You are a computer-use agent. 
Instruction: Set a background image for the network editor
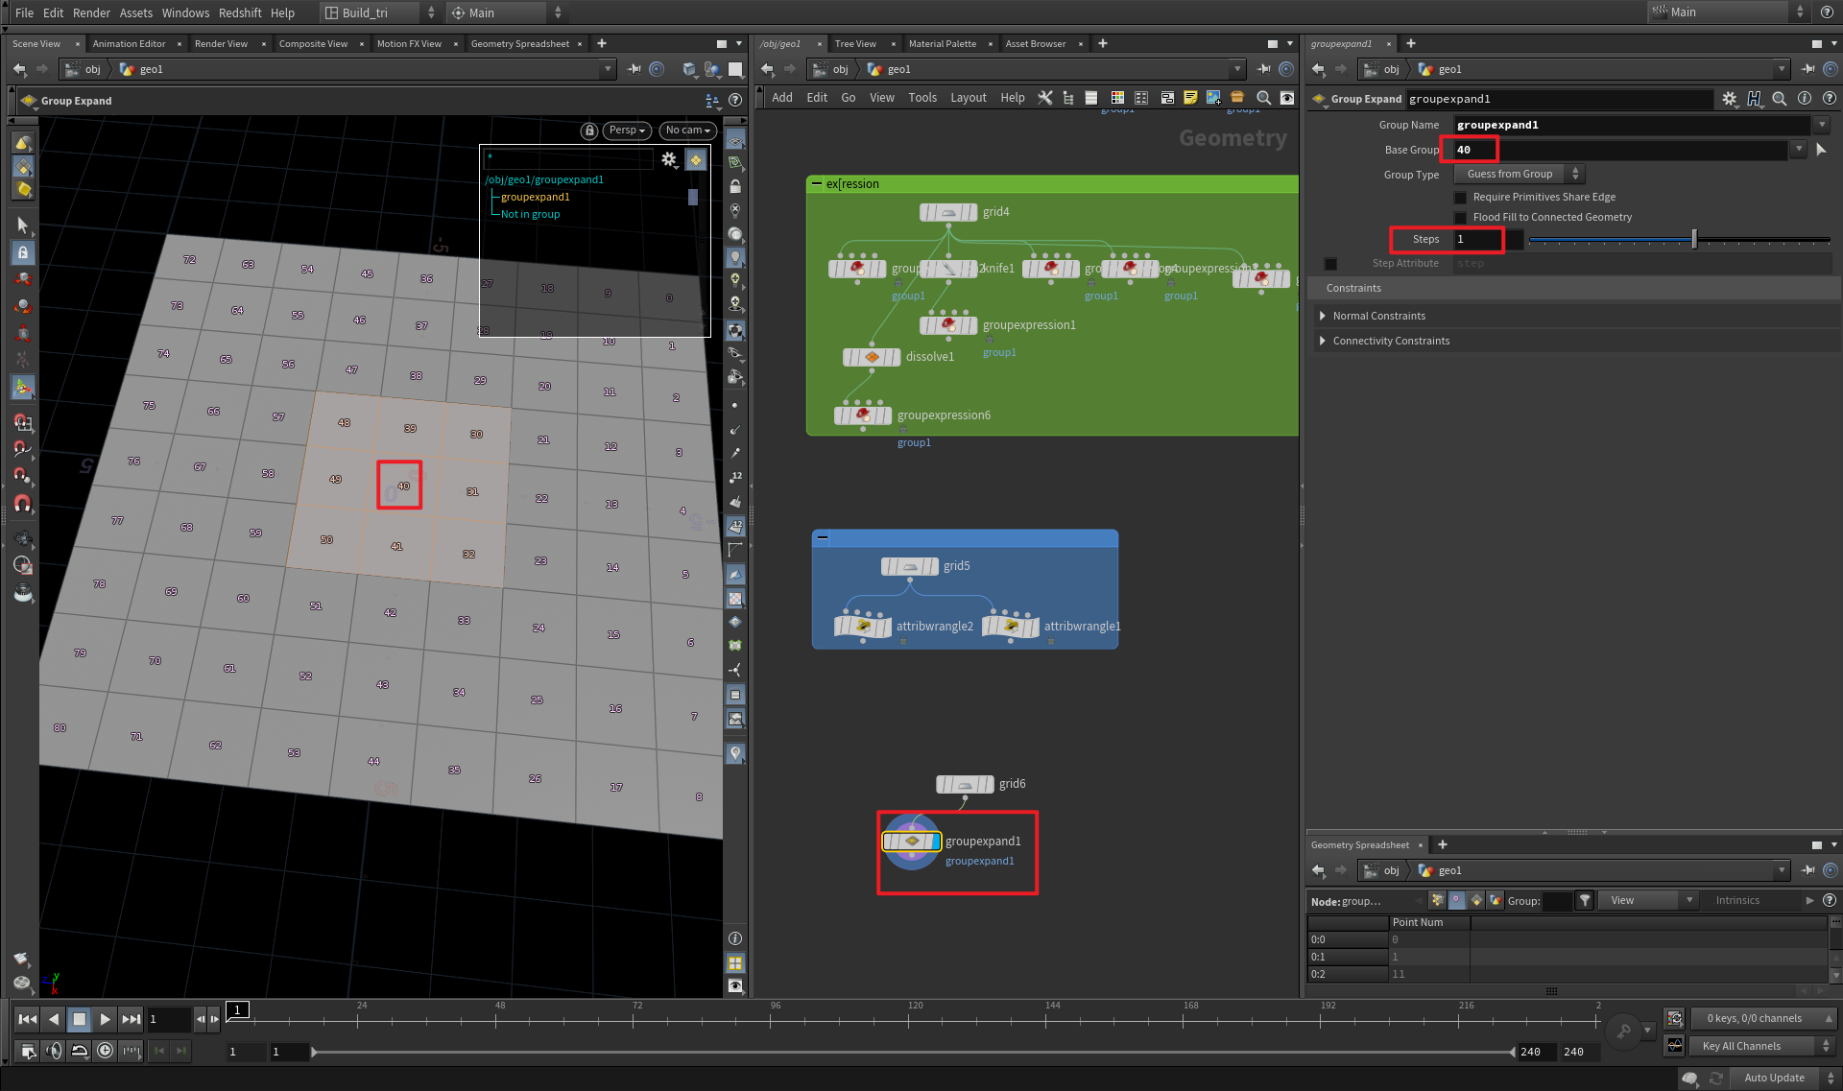[x=1213, y=97]
